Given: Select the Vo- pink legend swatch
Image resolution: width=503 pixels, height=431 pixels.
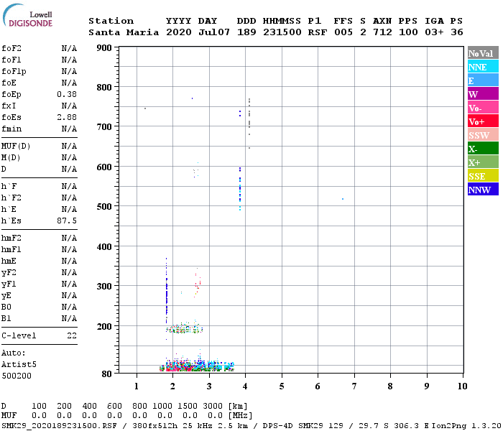Looking at the screenshot, I should [x=483, y=108].
